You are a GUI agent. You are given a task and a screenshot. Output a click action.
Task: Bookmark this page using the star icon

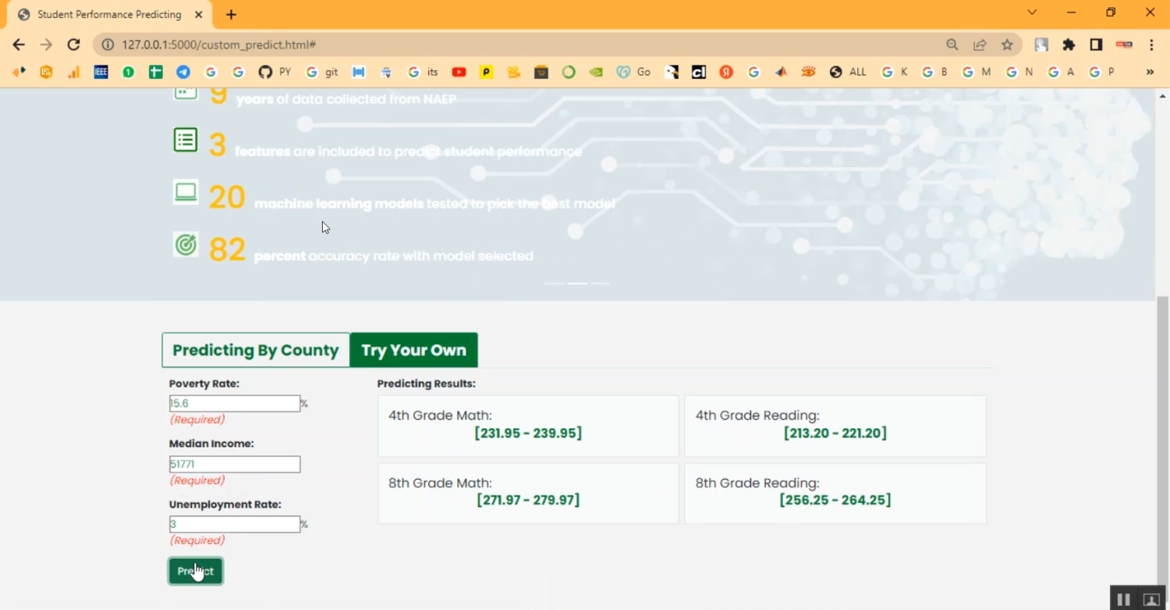tap(1007, 44)
